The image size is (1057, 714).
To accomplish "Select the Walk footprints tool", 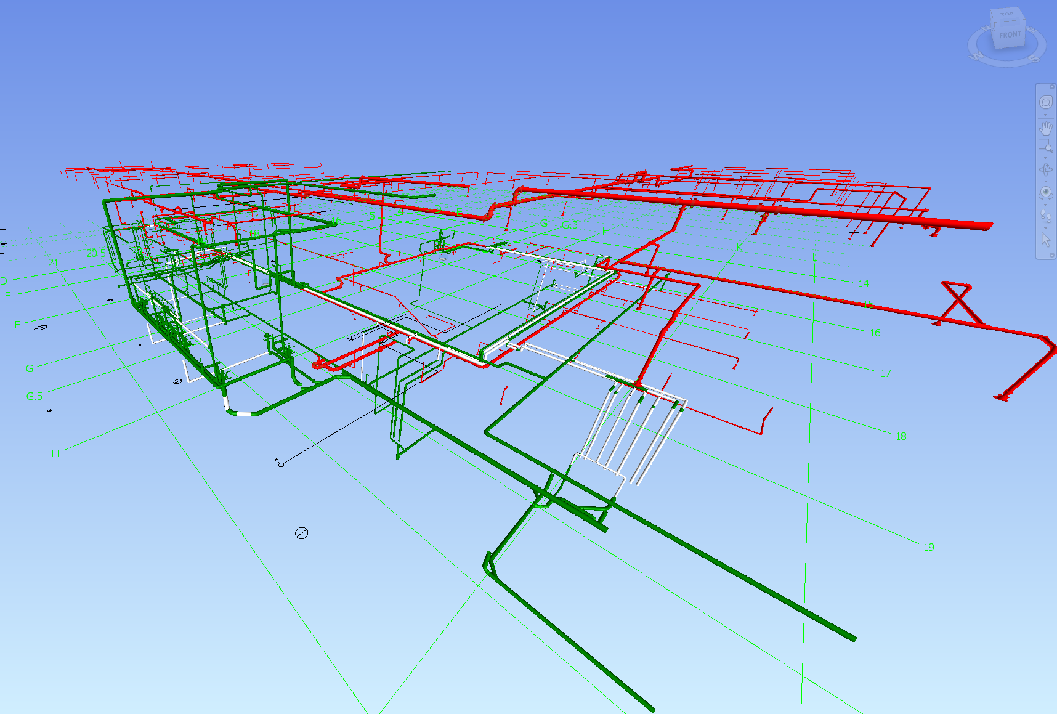I will [1046, 215].
